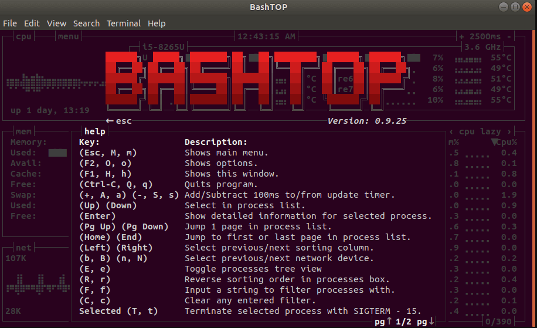Select next sorting column right arrow
The image size is (537, 328).
point(509,131)
